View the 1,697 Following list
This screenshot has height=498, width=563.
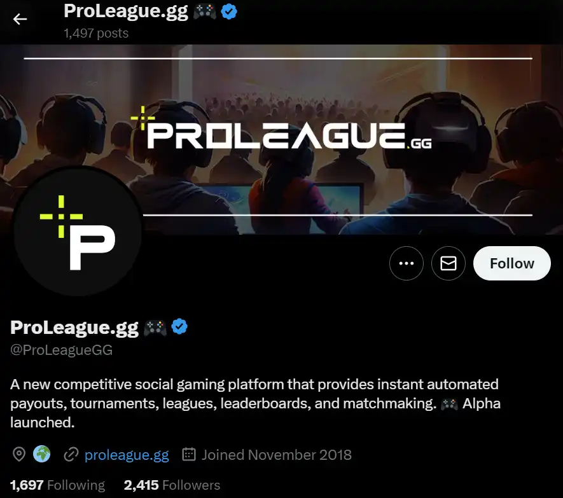[57, 485]
